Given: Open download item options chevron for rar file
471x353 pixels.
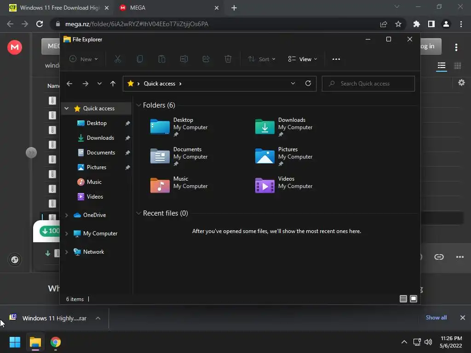Looking at the screenshot, I should (x=98, y=318).
